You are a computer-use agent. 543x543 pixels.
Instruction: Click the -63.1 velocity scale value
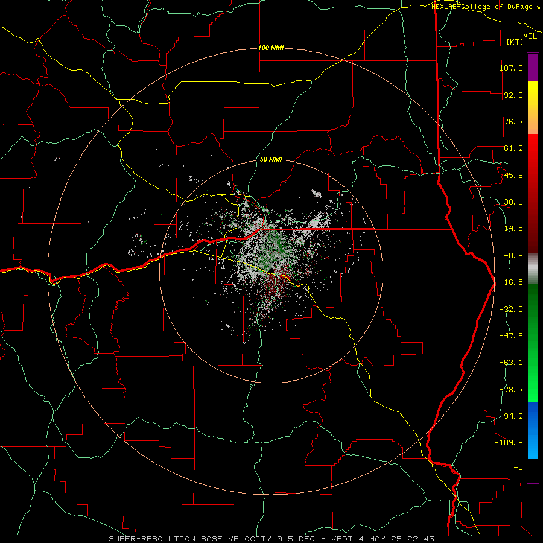click(511, 363)
